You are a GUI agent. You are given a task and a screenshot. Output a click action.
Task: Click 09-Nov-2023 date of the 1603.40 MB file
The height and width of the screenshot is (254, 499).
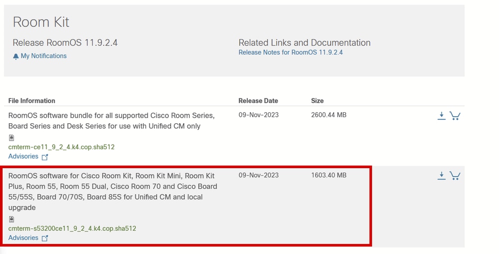(258, 175)
